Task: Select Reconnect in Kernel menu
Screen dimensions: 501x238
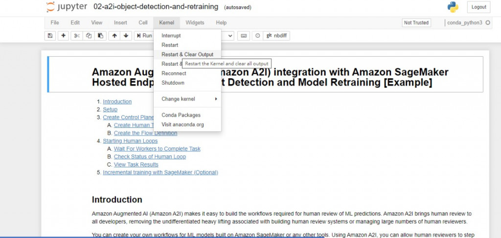Action: 187,73
